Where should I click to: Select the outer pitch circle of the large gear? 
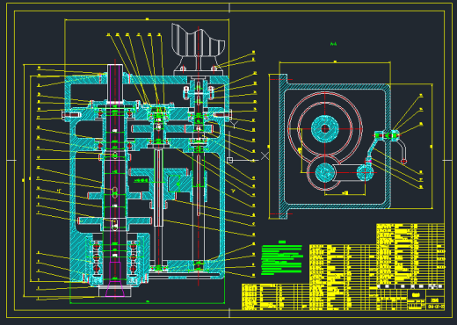[325, 128]
